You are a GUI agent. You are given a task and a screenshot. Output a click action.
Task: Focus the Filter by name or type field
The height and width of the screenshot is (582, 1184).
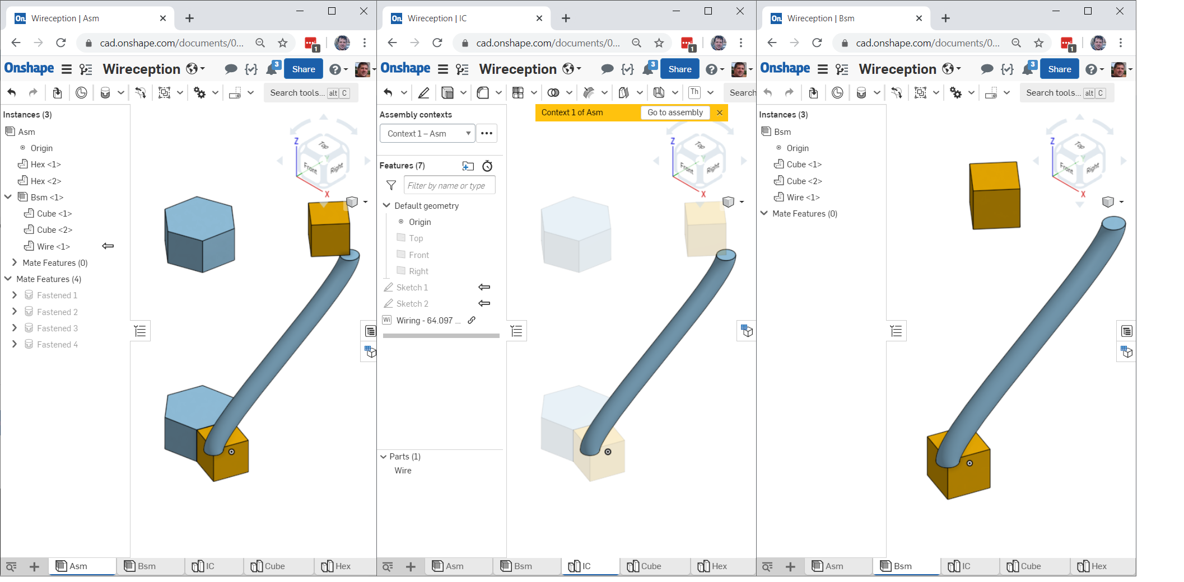pos(450,185)
